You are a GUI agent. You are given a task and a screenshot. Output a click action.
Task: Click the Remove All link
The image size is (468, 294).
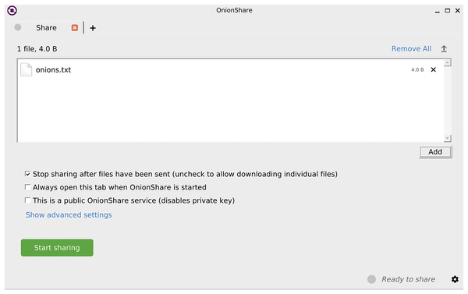tap(411, 48)
